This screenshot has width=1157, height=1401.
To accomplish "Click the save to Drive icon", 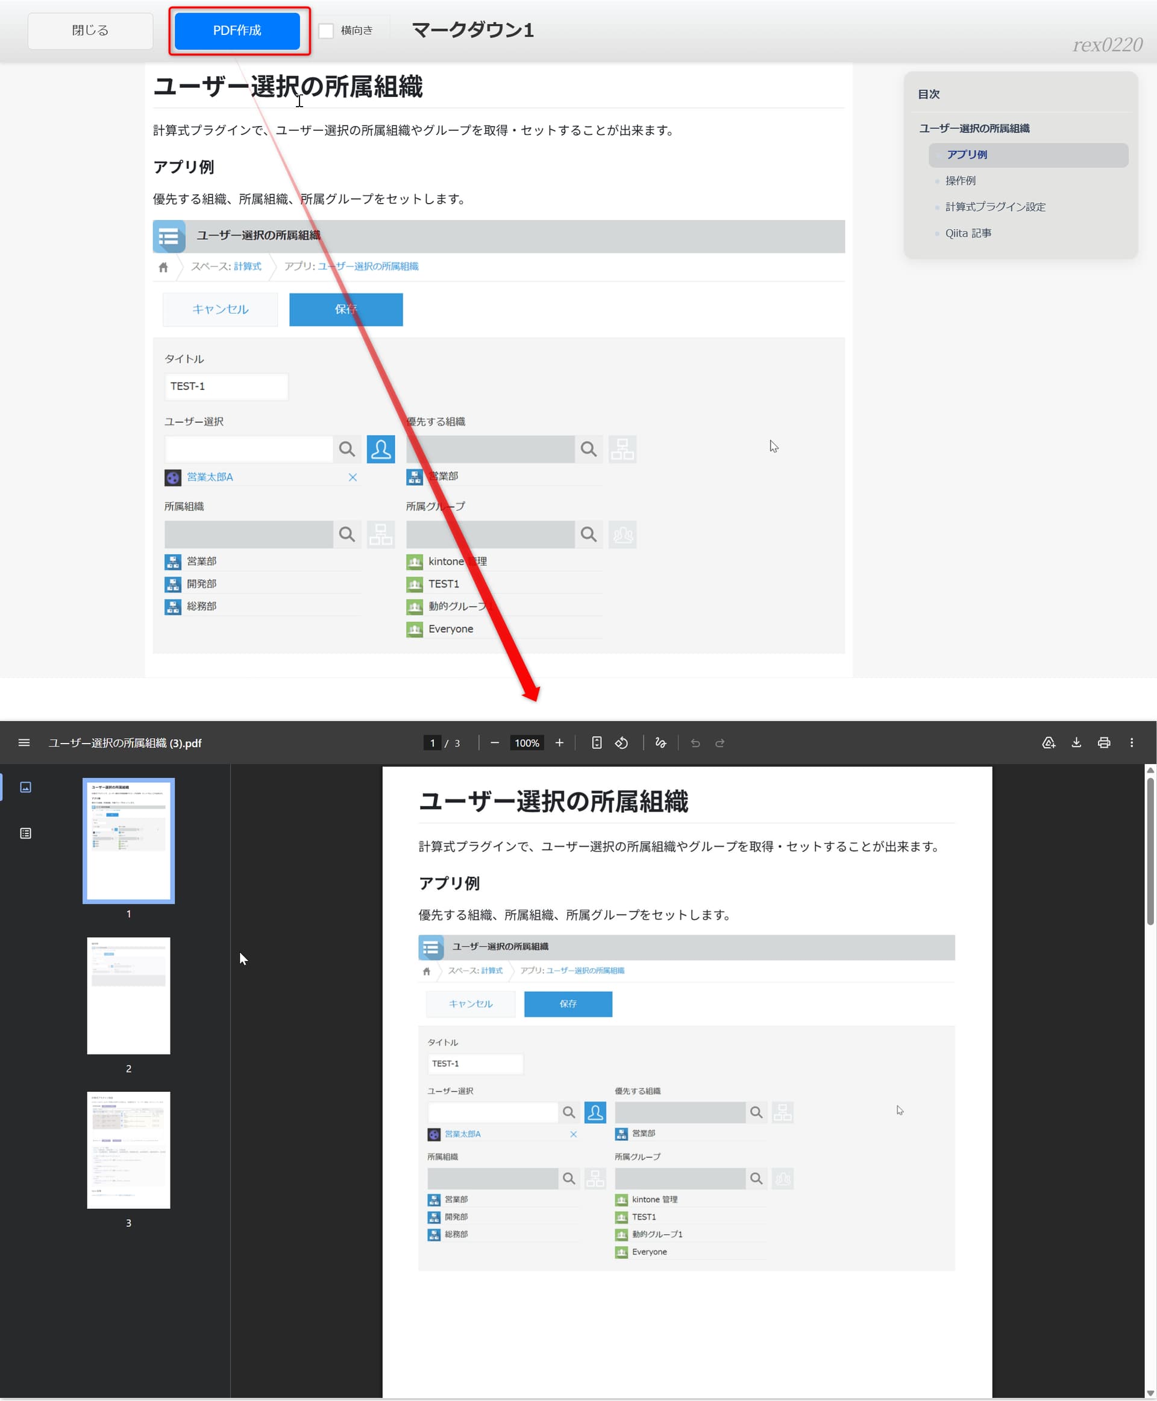I will coord(1049,742).
